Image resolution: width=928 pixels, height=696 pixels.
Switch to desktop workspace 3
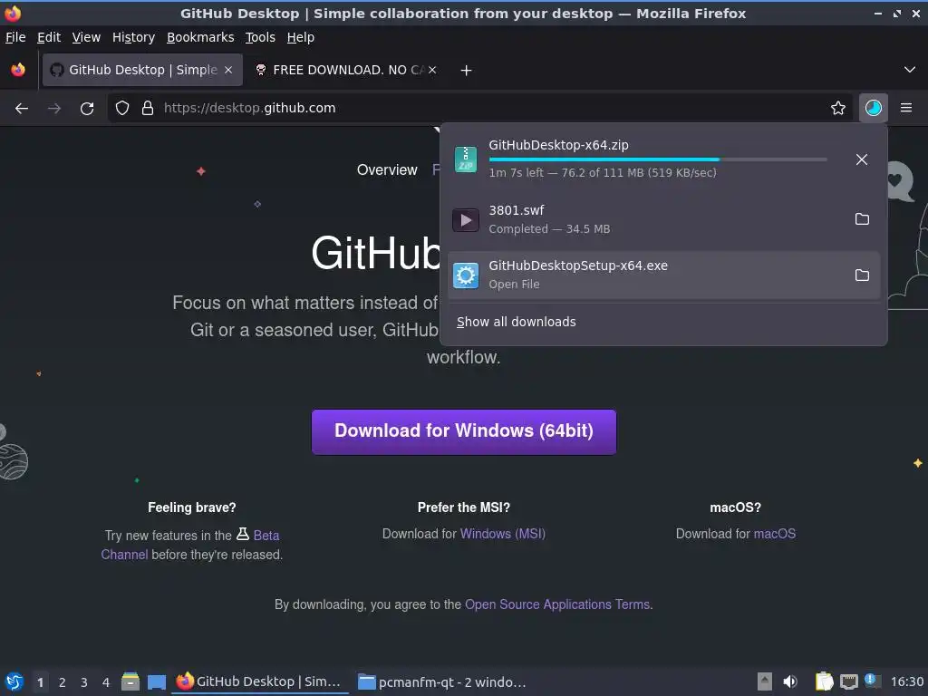(84, 682)
